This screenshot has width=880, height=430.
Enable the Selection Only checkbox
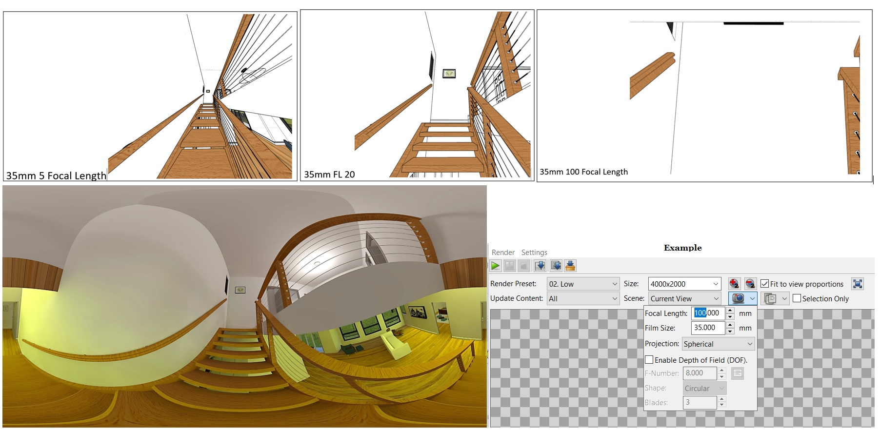coord(797,298)
